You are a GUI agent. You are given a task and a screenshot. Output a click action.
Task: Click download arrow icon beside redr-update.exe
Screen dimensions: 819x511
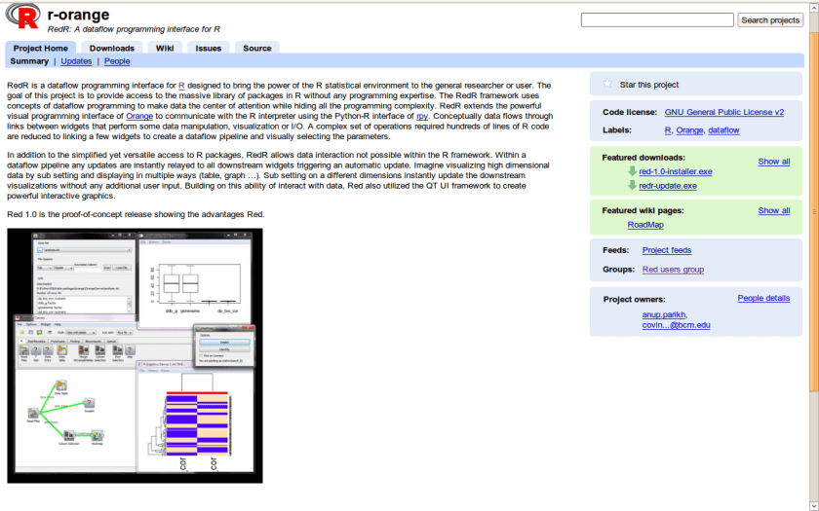[x=632, y=185]
